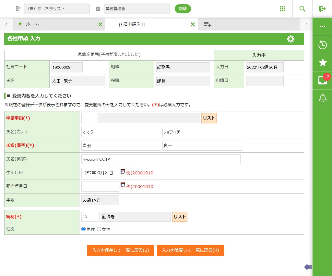Open calendar picker for 死亡年月日
The image size is (332, 276).
click(123, 185)
